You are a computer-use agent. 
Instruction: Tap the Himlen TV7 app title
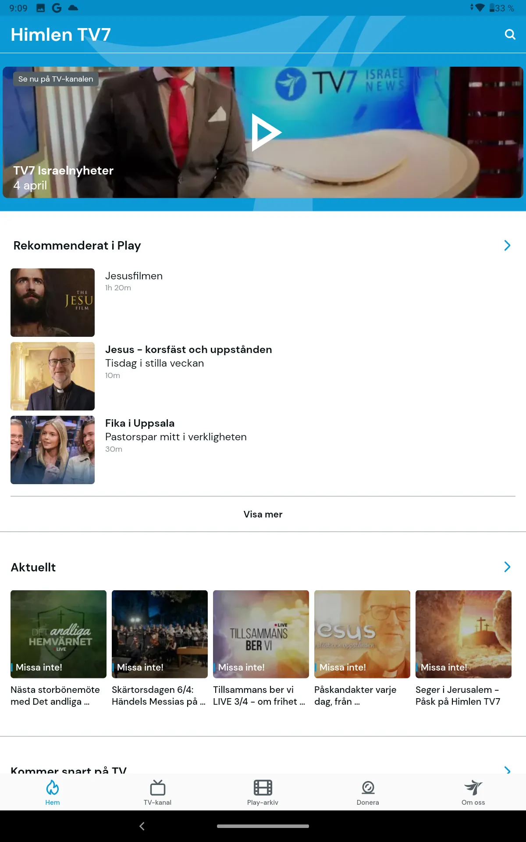pos(61,35)
